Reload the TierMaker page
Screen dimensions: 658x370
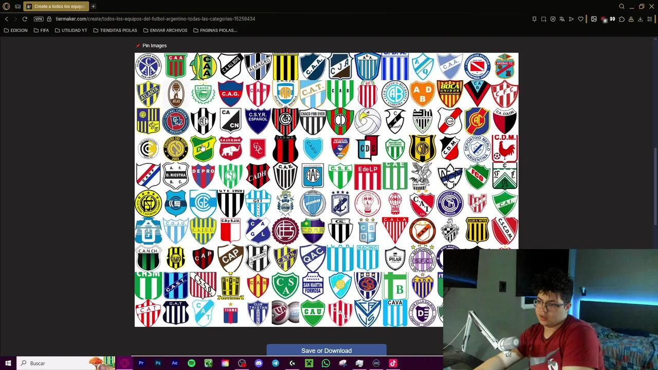point(25,19)
